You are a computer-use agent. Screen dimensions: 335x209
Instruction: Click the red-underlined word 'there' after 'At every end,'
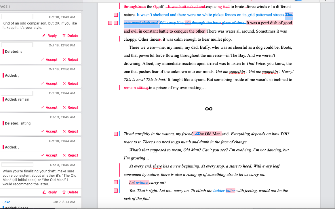157,166
